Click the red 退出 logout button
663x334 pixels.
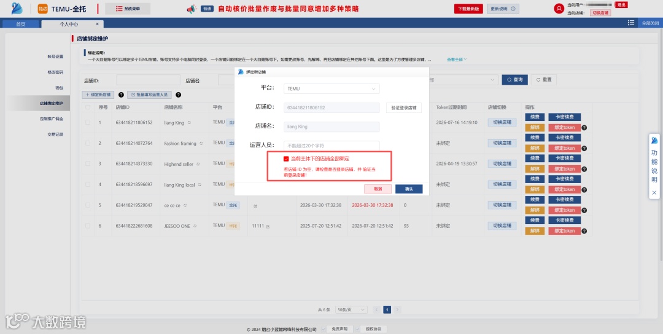(x=621, y=5)
